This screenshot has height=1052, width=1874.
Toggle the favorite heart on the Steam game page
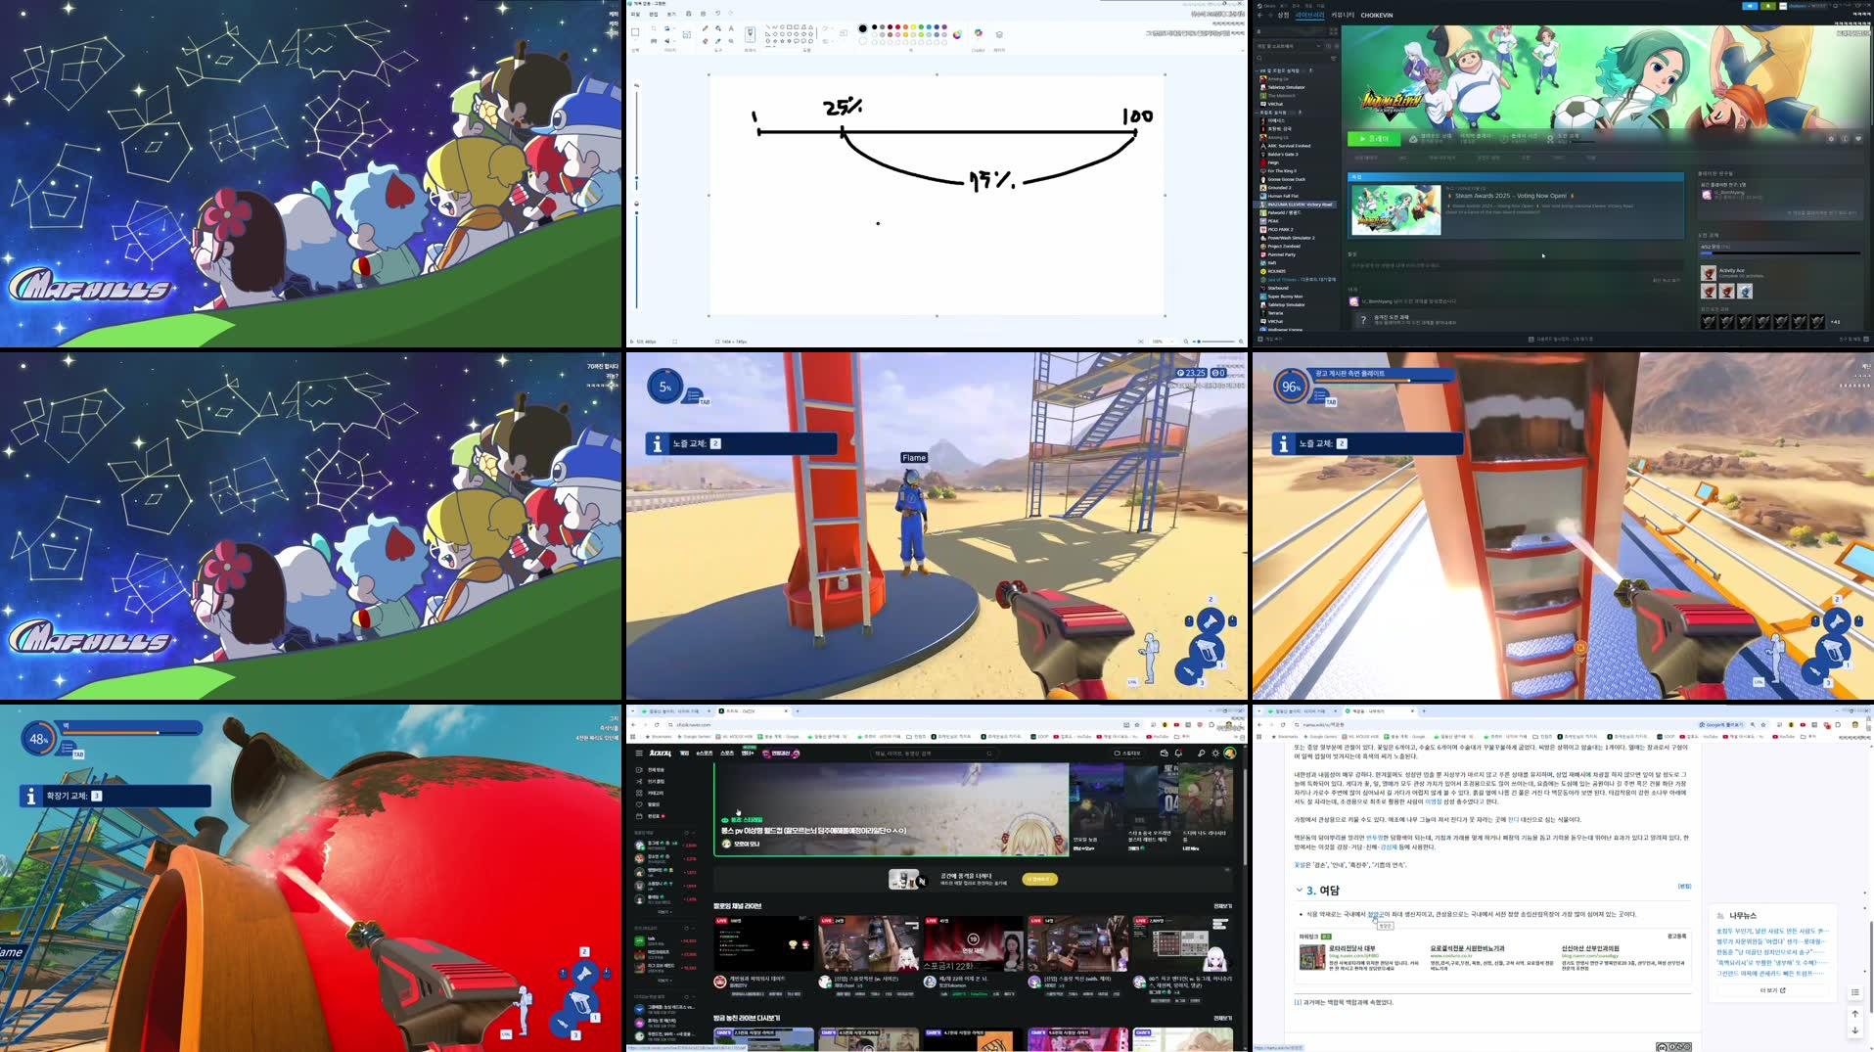[1858, 138]
